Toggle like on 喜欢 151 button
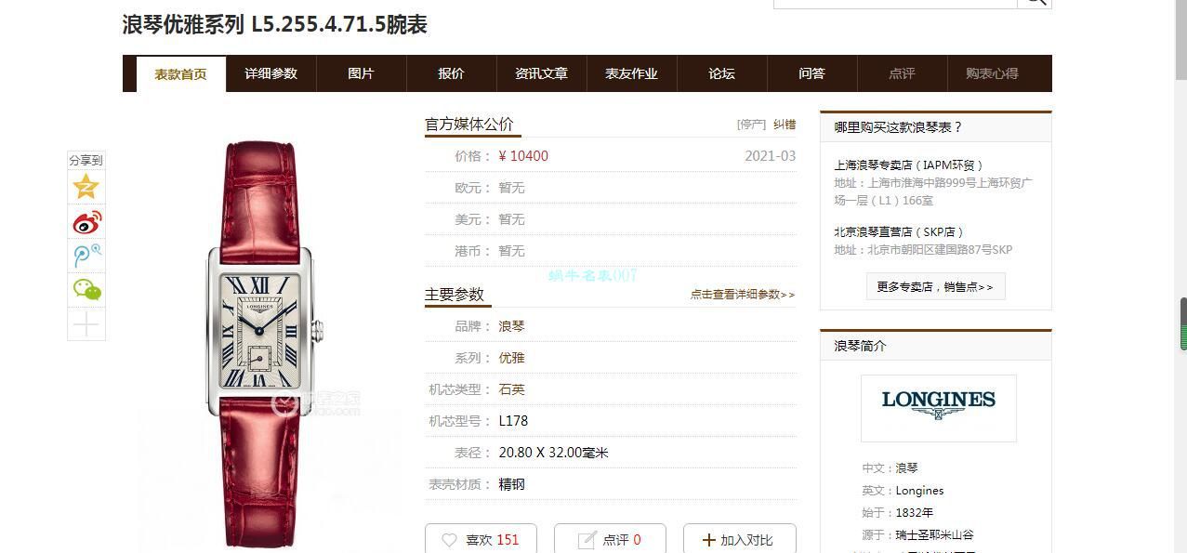This screenshot has height=553, width=1187. [x=481, y=539]
